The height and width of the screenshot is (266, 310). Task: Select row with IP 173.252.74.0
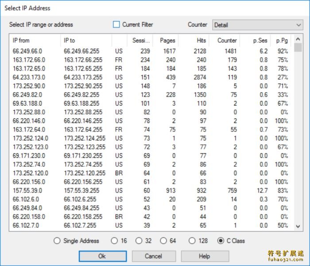point(151,164)
